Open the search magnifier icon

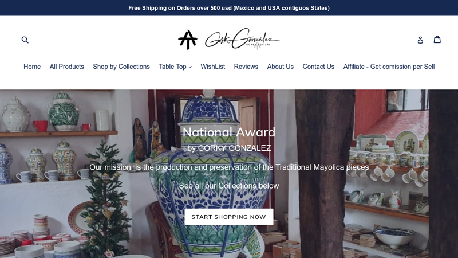point(25,40)
